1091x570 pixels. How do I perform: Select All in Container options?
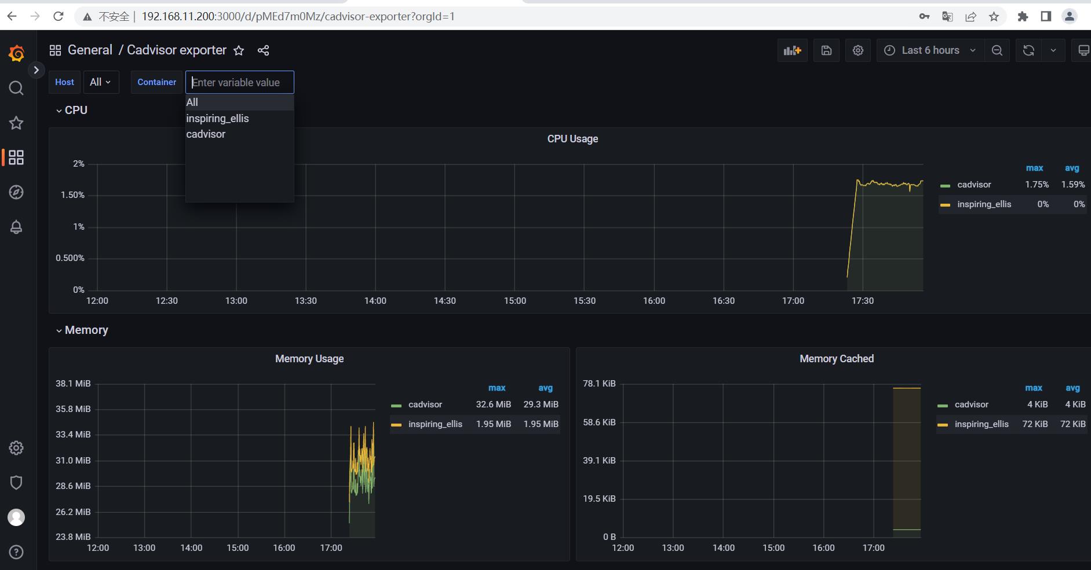[239, 102]
